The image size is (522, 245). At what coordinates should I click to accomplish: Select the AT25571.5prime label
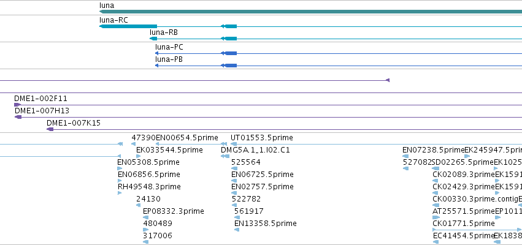pos(464,211)
